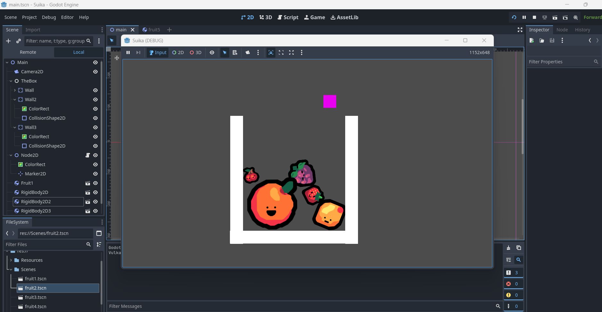Toggle the editor messages filter
Image resolution: width=602 pixels, height=312 pixels.
tap(513, 306)
